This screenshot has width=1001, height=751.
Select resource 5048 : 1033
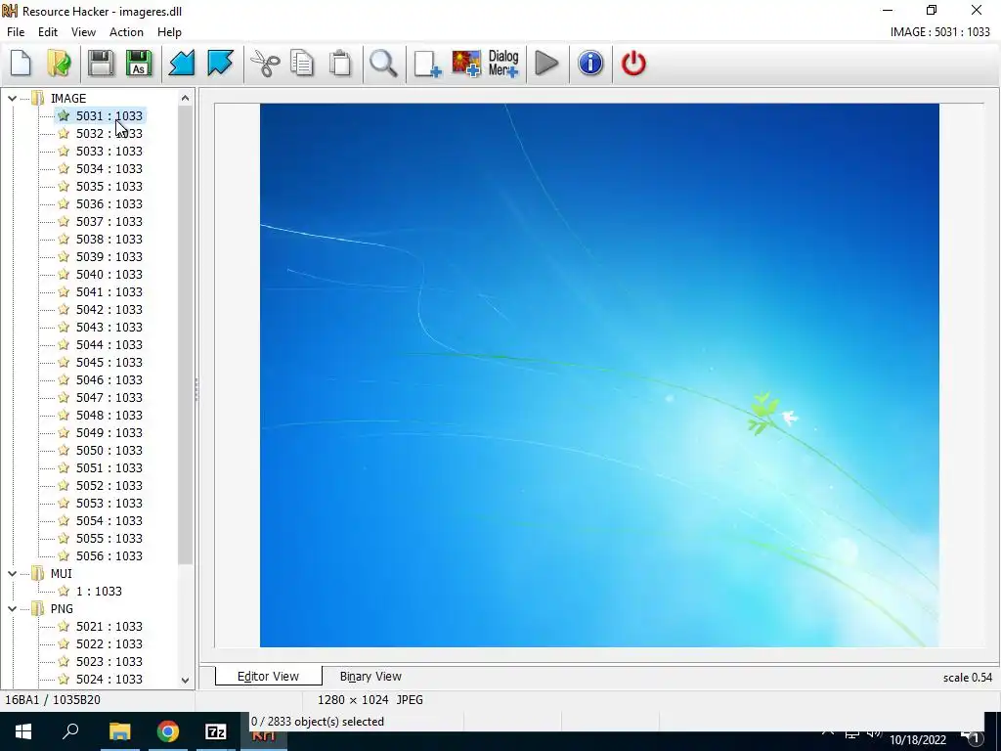click(109, 415)
